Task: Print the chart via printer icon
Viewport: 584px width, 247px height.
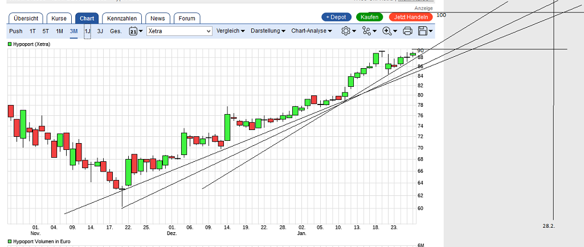Action: pyautogui.click(x=407, y=31)
